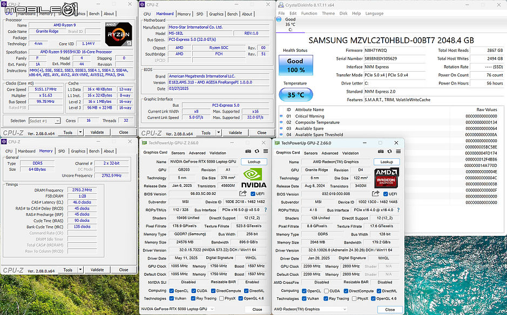Click Lookup button in NVIDIA GPU-Z

coord(254,162)
